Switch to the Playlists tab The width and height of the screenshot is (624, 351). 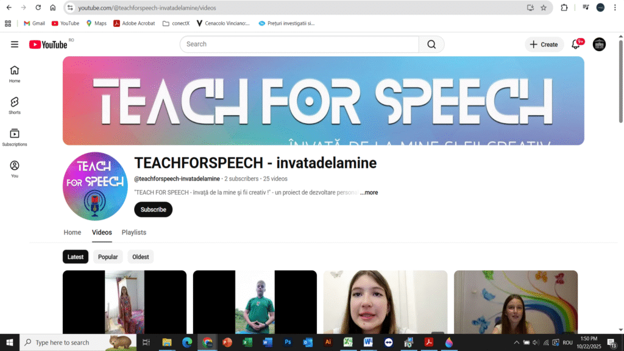tap(133, 232)
